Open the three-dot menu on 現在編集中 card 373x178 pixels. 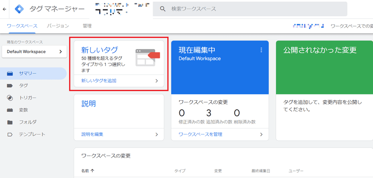(x=261, y=50)
